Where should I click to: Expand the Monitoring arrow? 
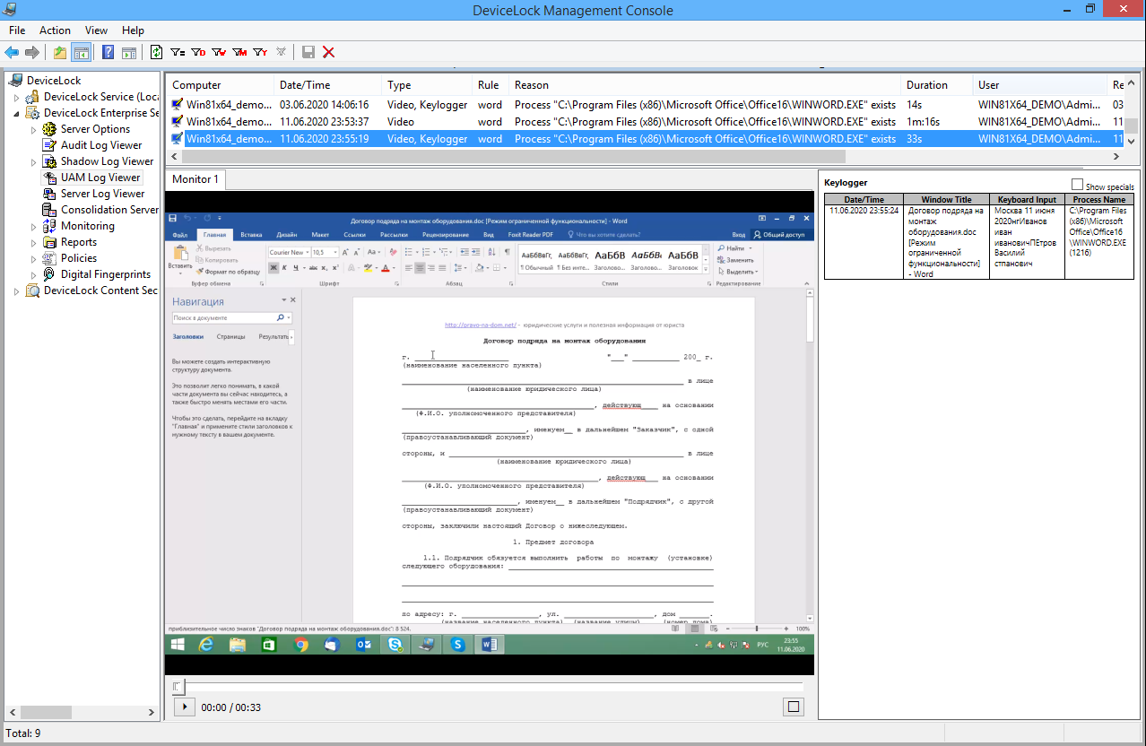tap(33, 226)
